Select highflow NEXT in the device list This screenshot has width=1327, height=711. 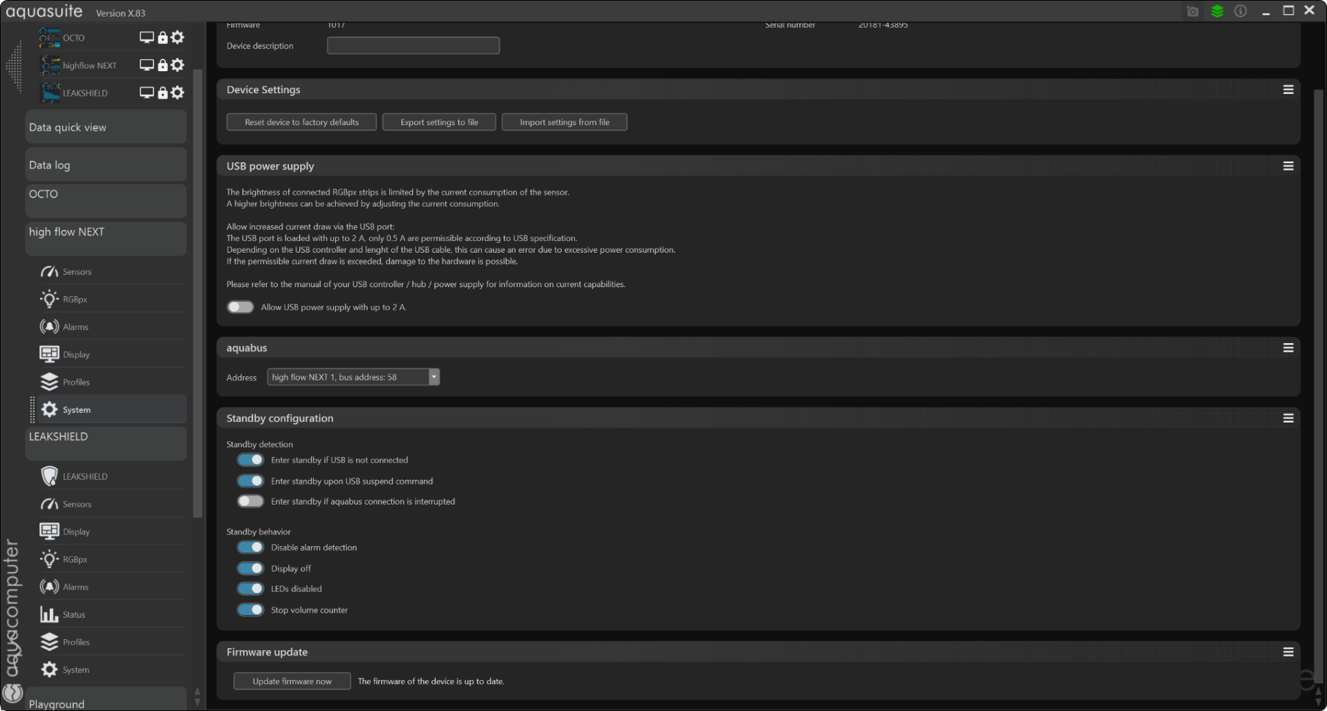[89, 66]
